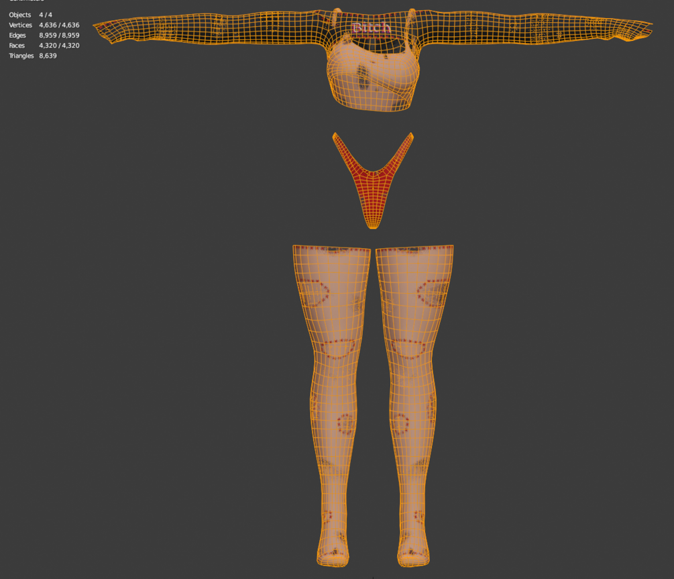The height and width of the screenshot is (579, 674).
Task: Click the "8,639" triangles value
Action: coord(48,56)
